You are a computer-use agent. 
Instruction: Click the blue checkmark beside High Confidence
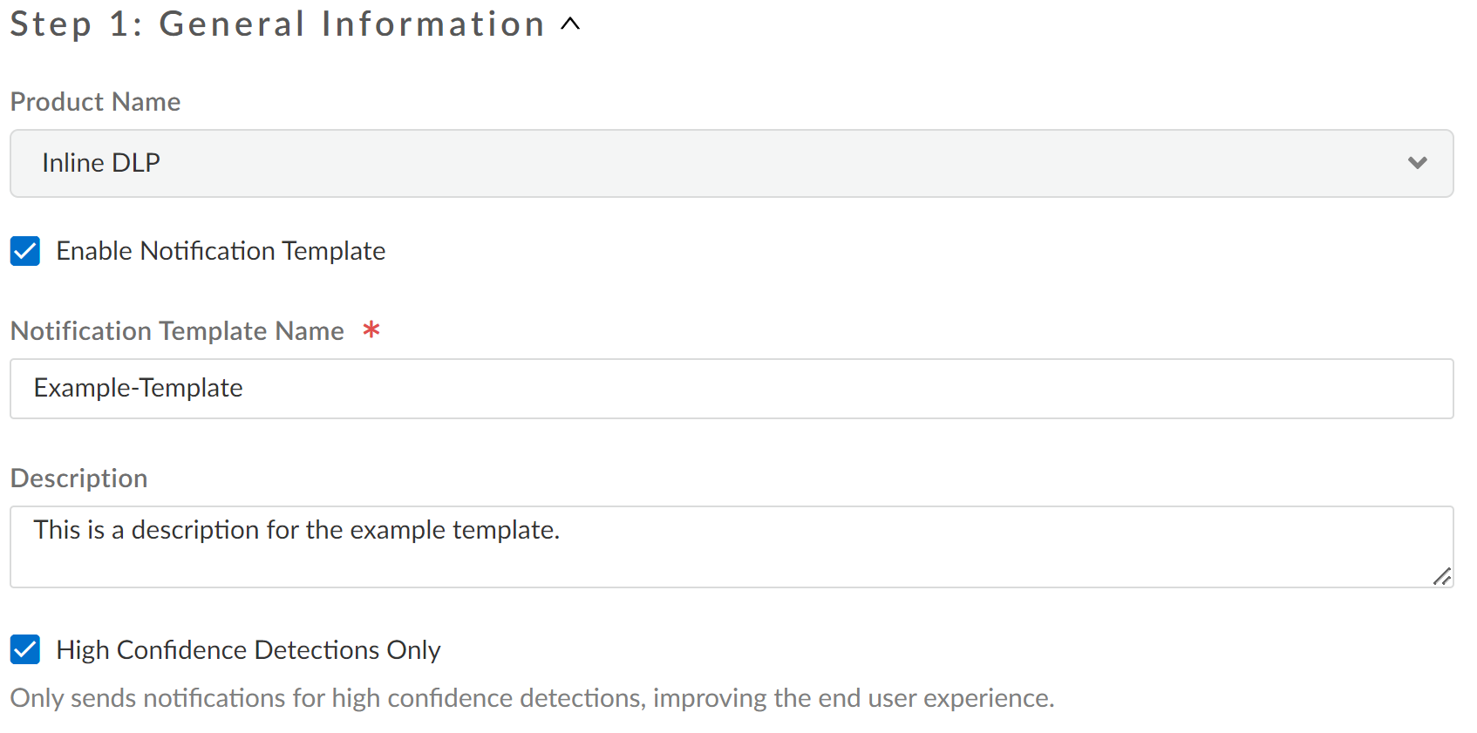(25, 649)
